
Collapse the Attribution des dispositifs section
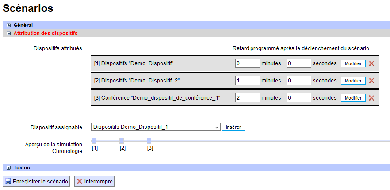pyautogui.click(x=8, y=33)
